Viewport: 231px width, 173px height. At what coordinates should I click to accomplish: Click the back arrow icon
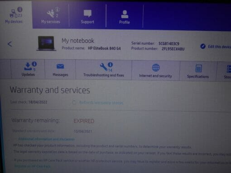tap(10, 44)
